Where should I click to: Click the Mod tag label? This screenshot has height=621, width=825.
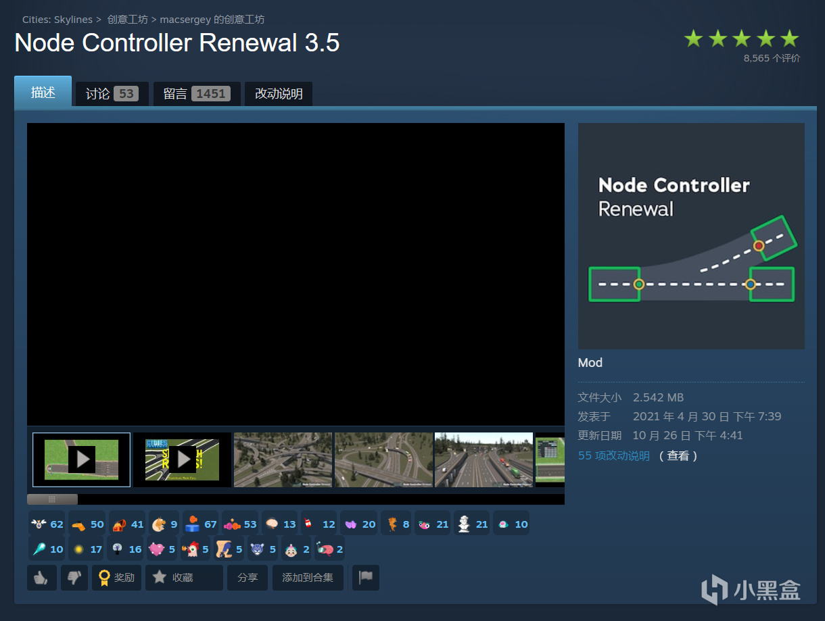[x=590, y=363]
